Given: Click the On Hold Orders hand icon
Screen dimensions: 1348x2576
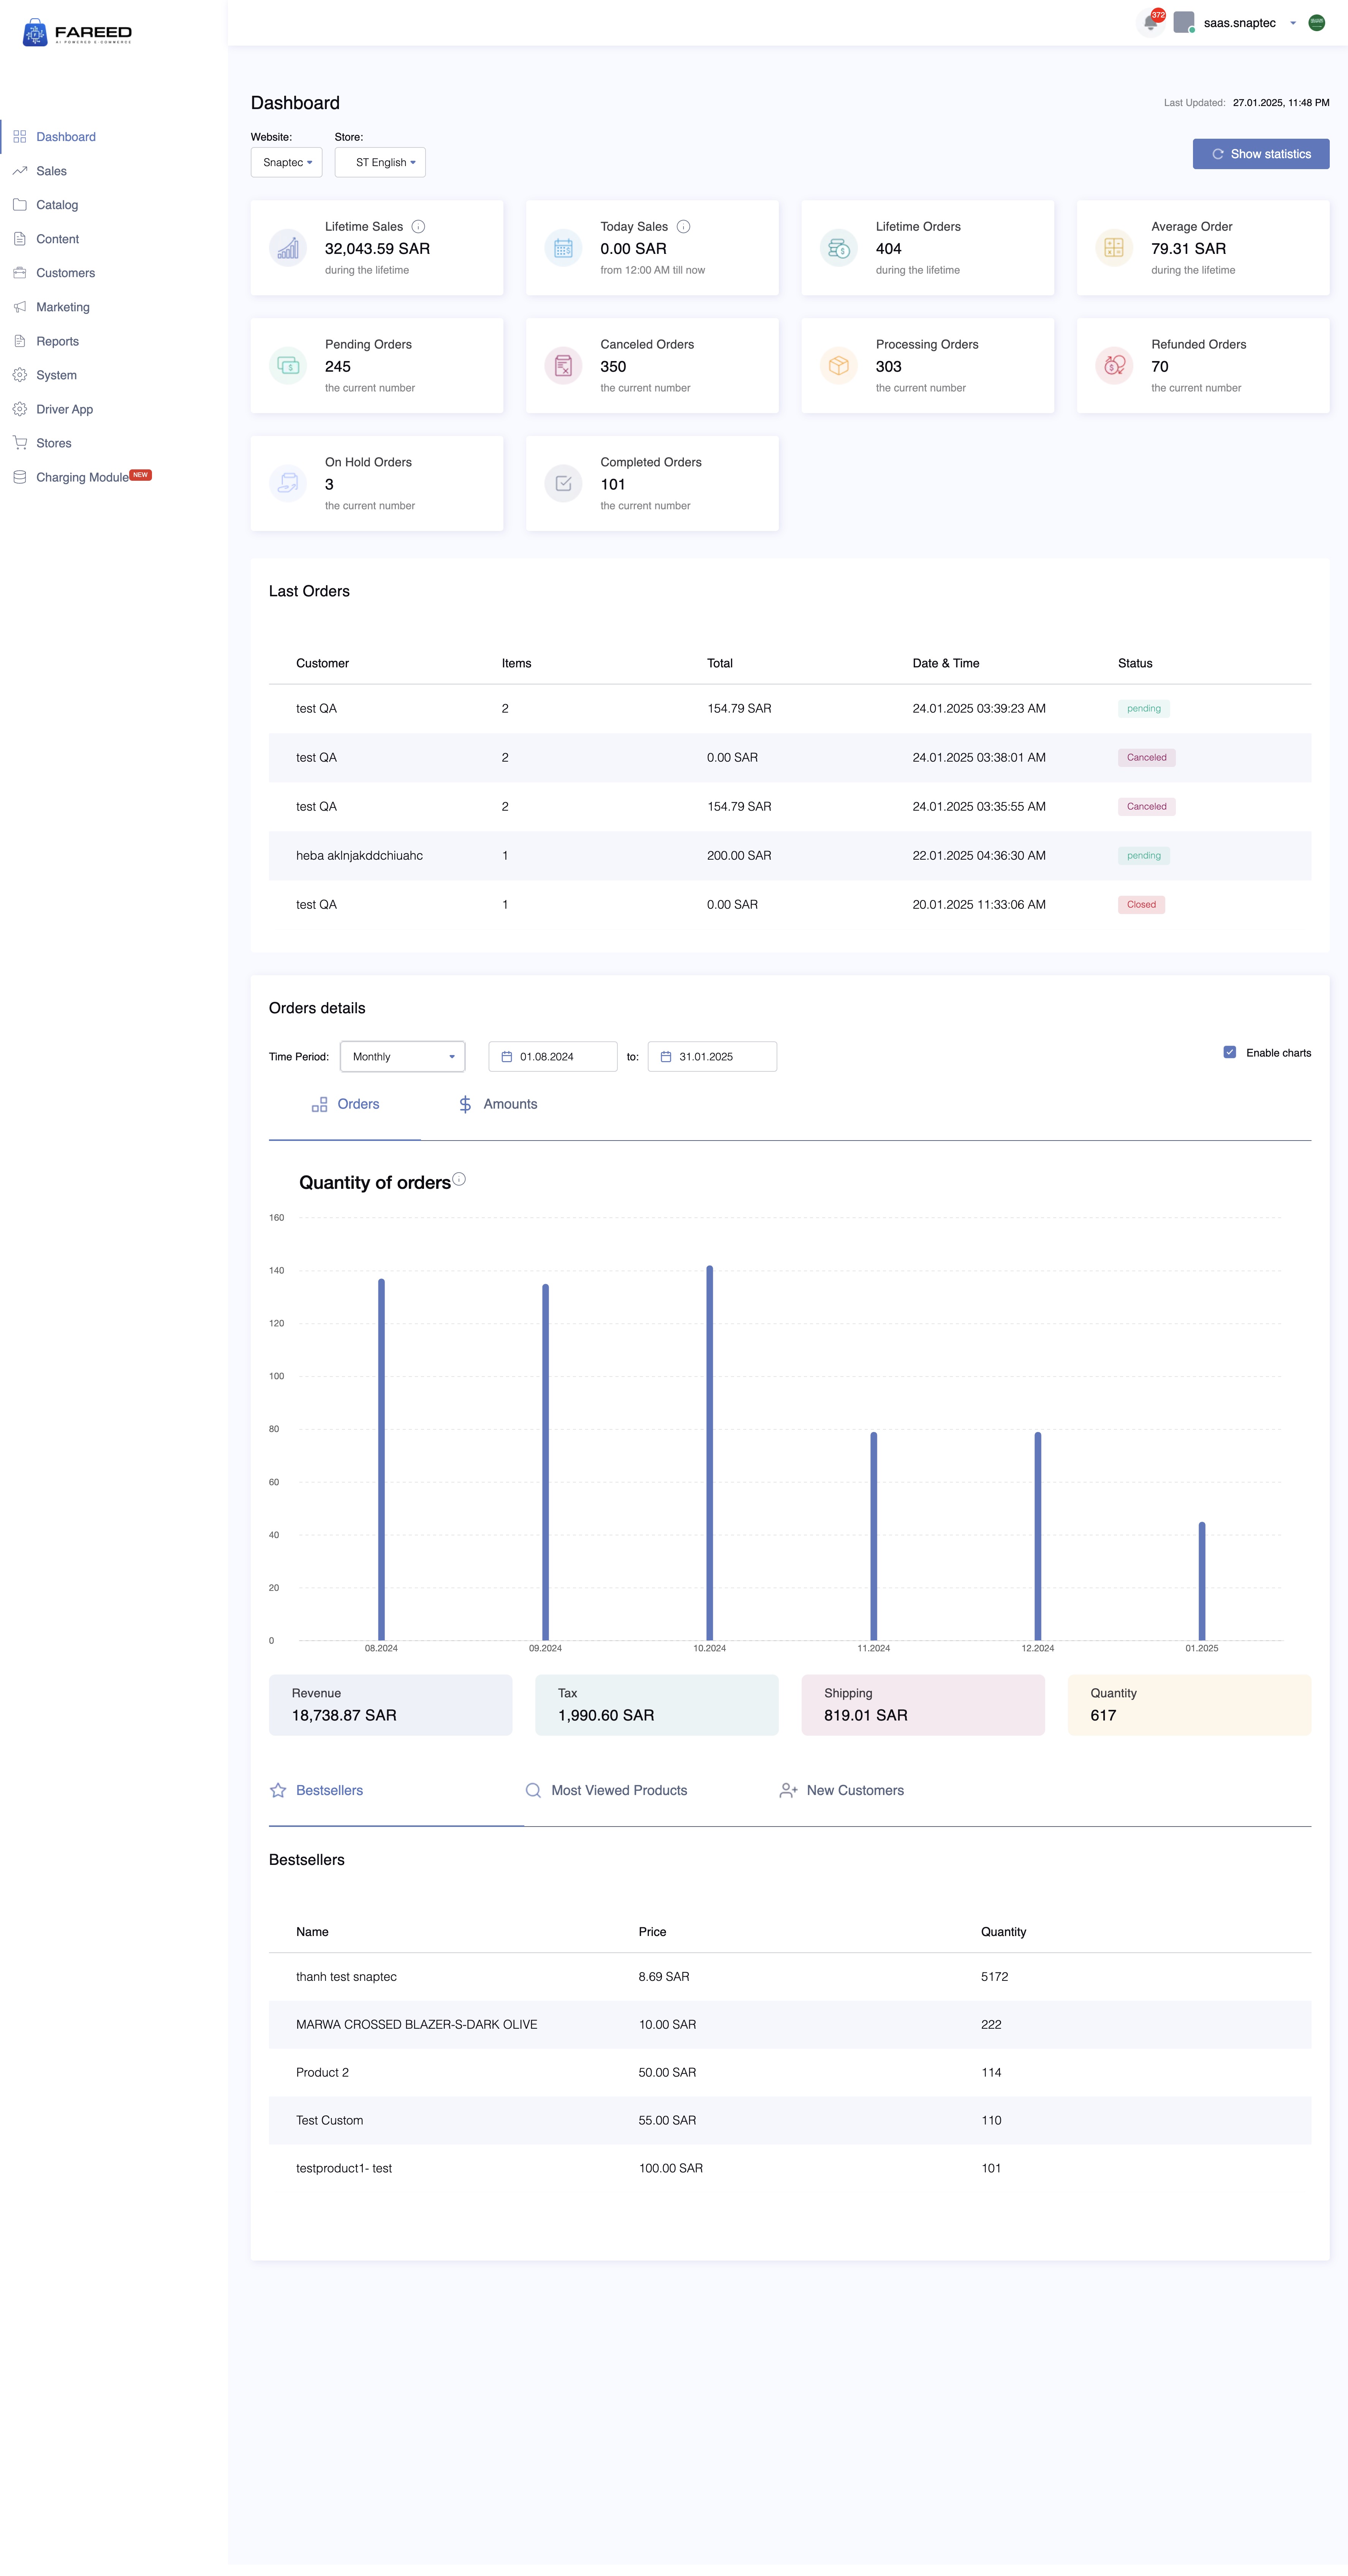Looking at the screenshot, I should (x=288, y=484).
